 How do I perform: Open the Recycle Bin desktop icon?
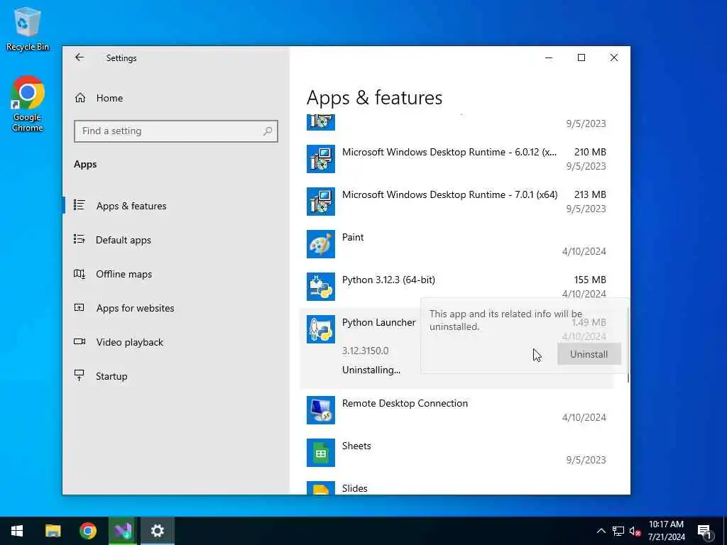(x=28, y=28)
